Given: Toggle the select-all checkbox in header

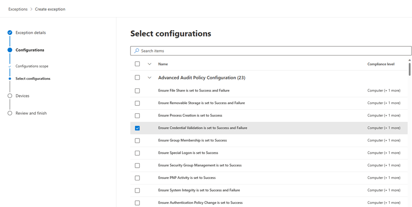Looking at the screenshot, I should coord(137,64).
